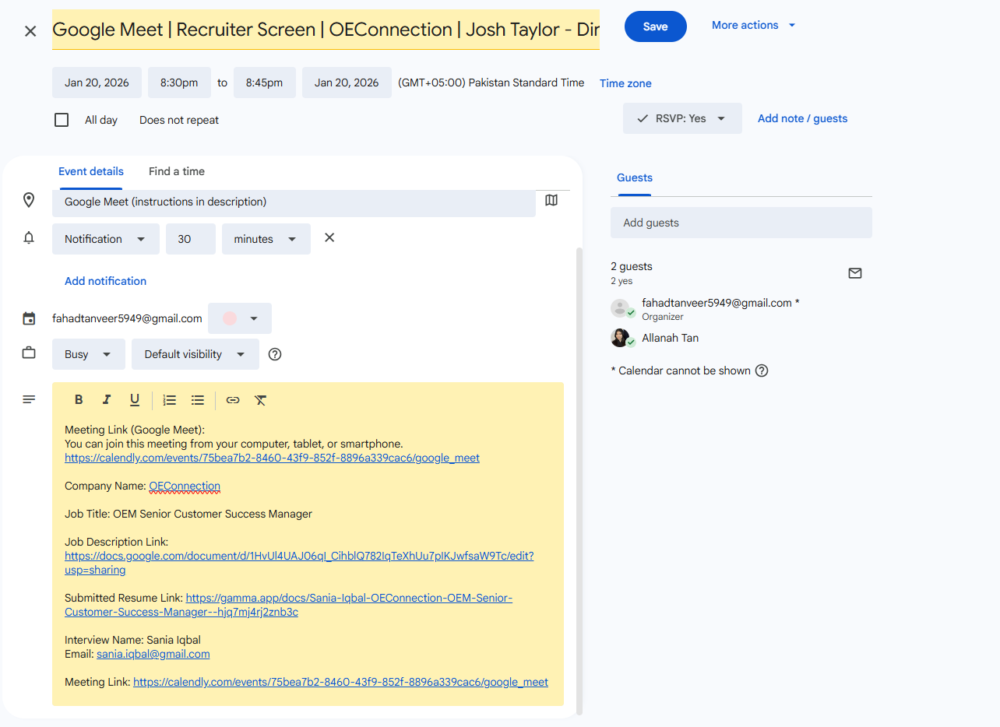This screenshot has height=727, width=1000.
Task: Select the Guests tab
Action: 635,177
